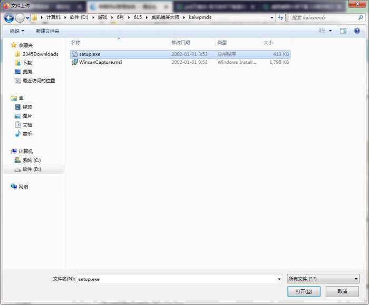Open the 文档 library
Viewport: 369px width, 305px height.
click(27, 125)
